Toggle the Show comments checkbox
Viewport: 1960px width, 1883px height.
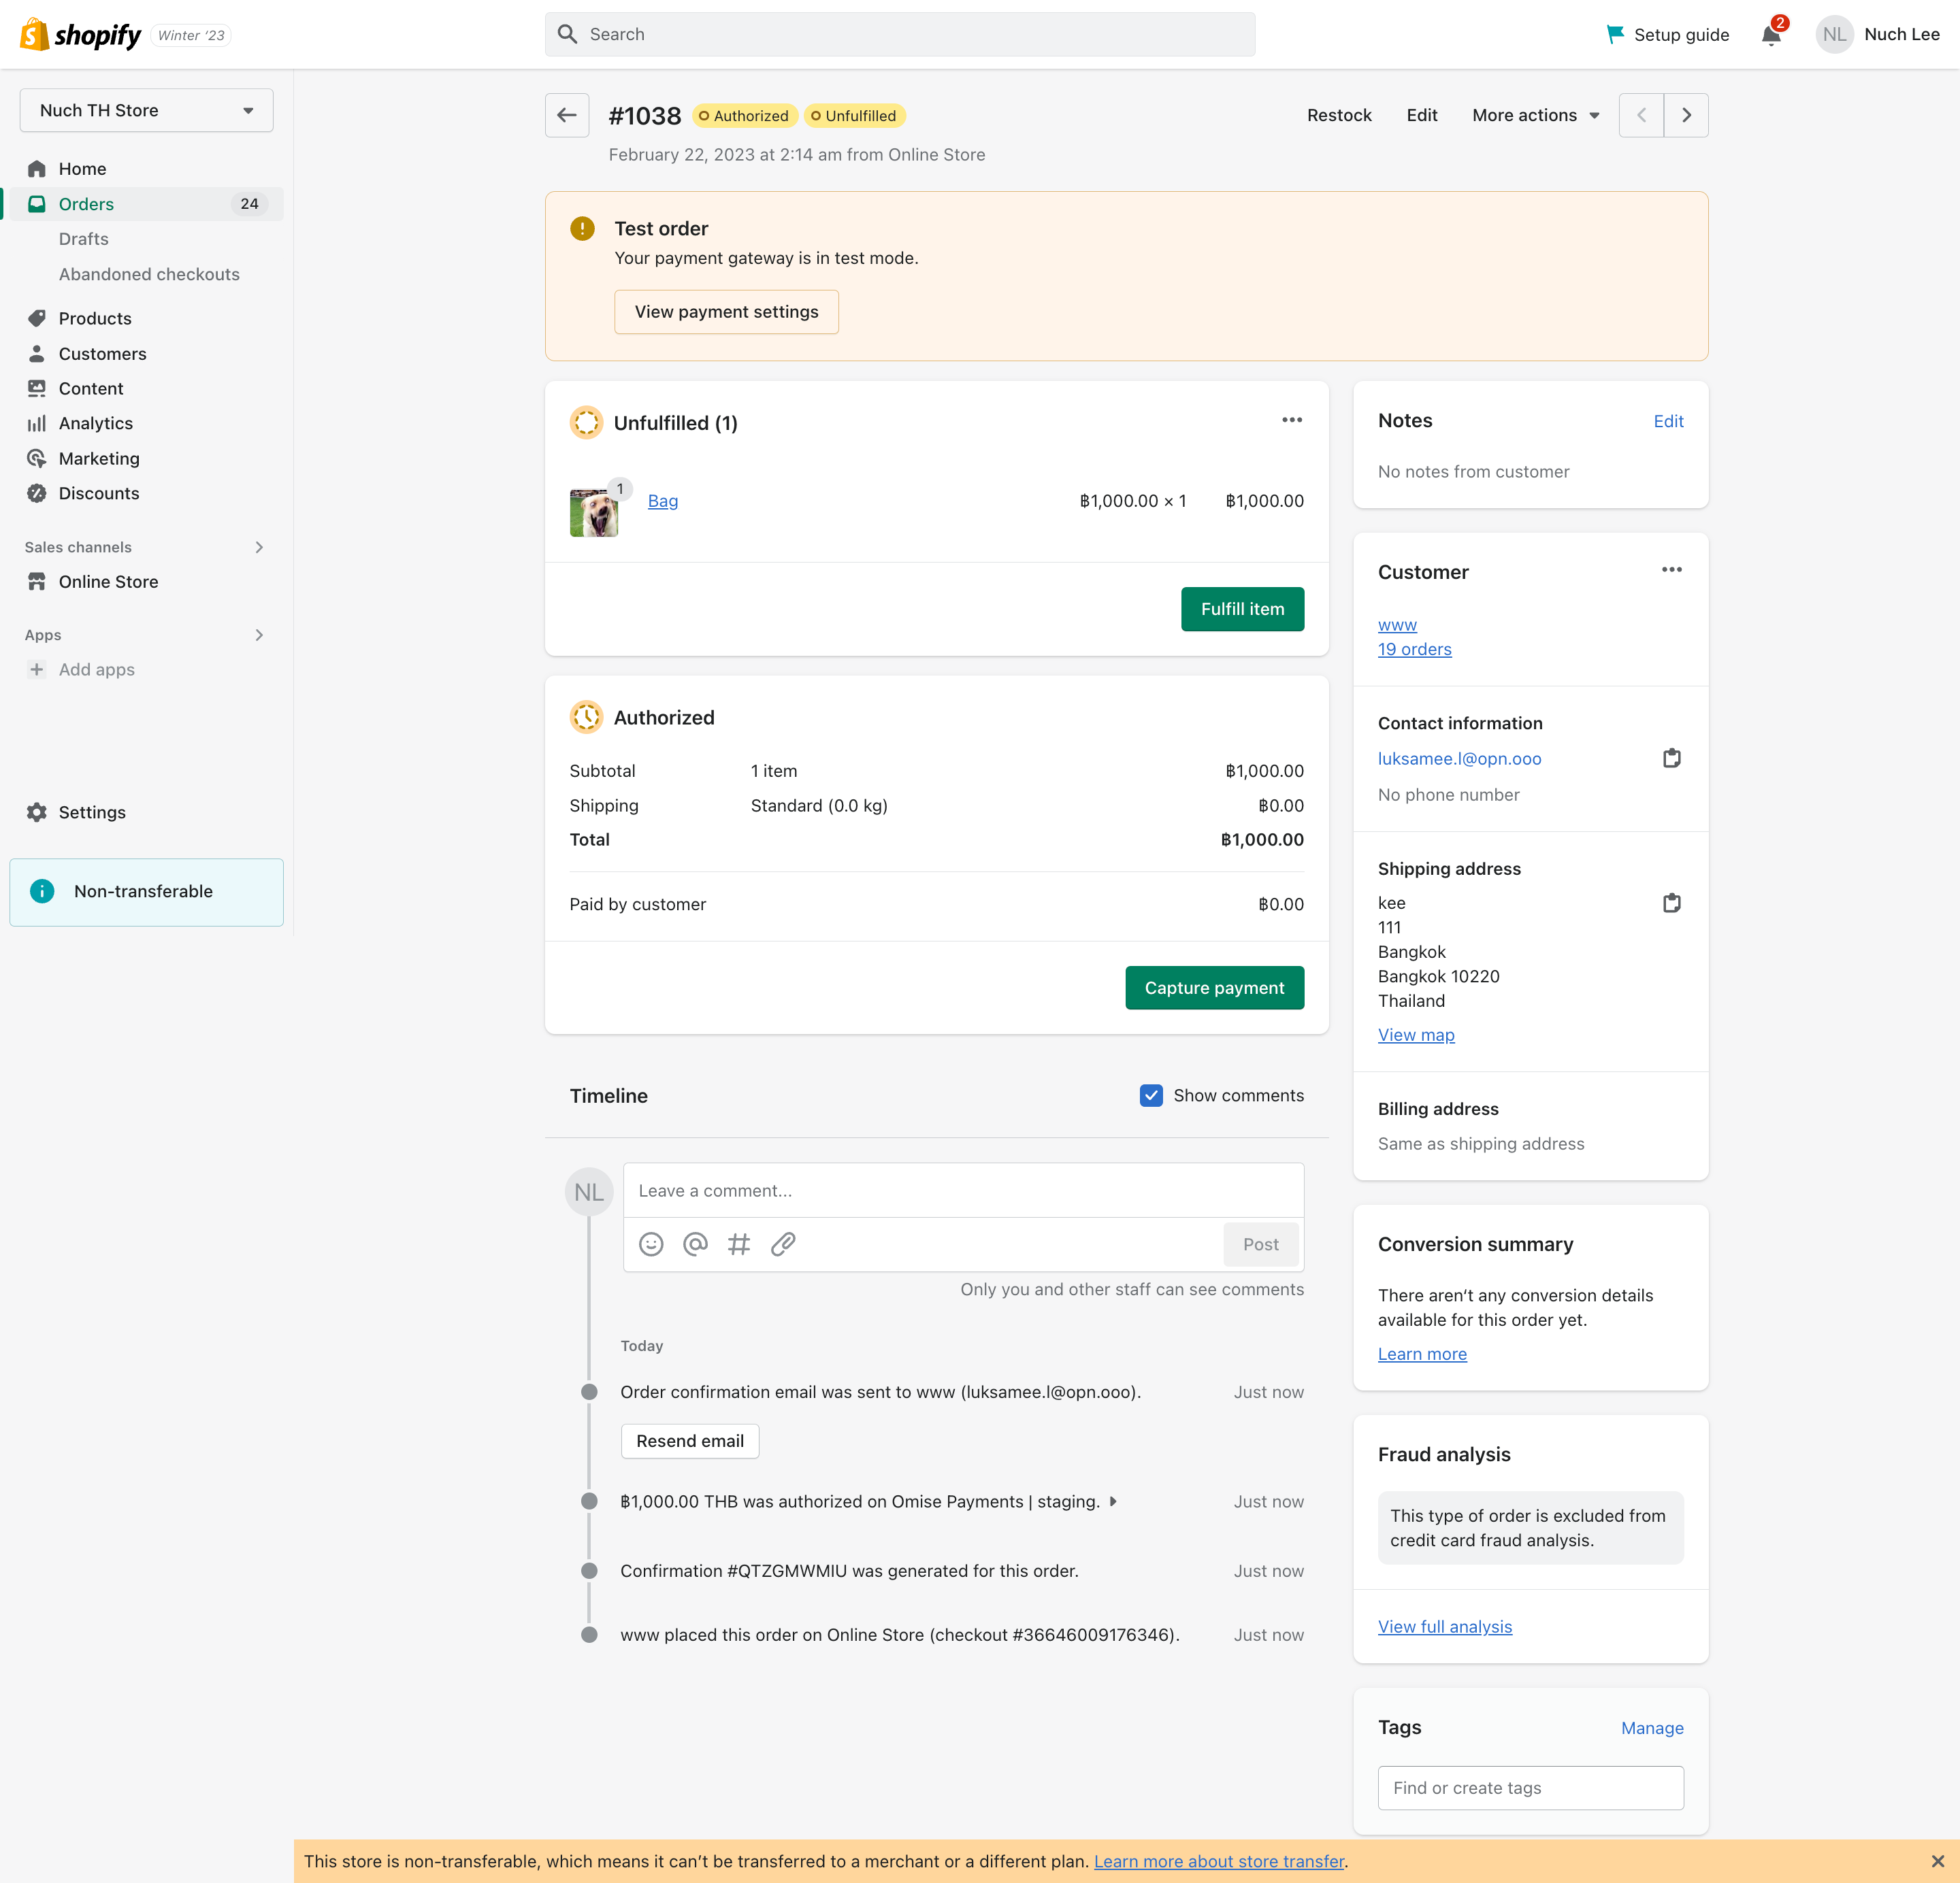point(1151,1095)
